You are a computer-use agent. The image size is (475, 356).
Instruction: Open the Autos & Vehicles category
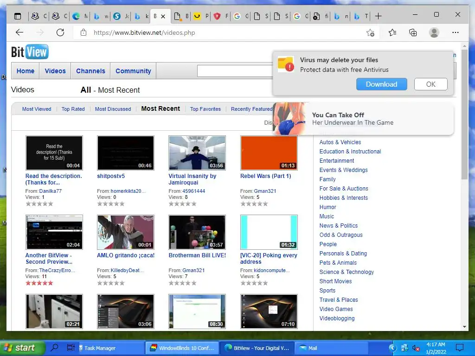pyautogui.click(x=340, y=142)
